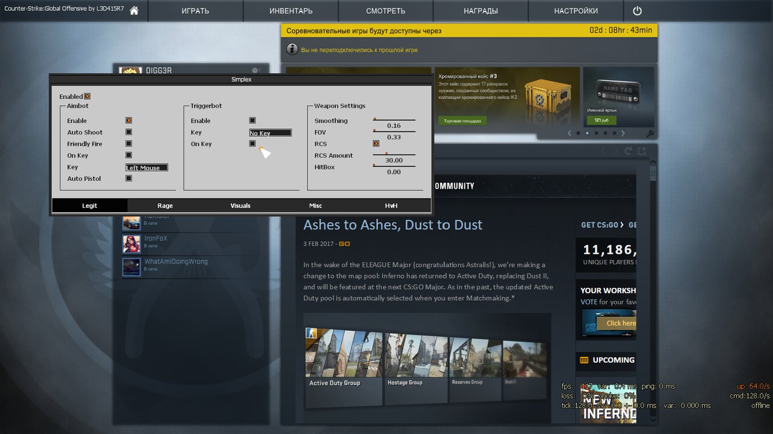The width and height of the screenshot is (773, 434).
Task: Enable Aimbot Auto Shoot
Action: click(x=129, y=132)
